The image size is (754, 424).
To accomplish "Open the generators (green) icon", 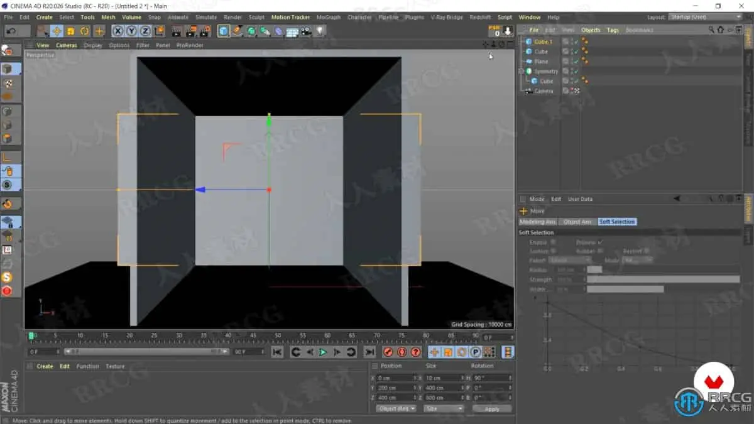I will tap(251, 31).
